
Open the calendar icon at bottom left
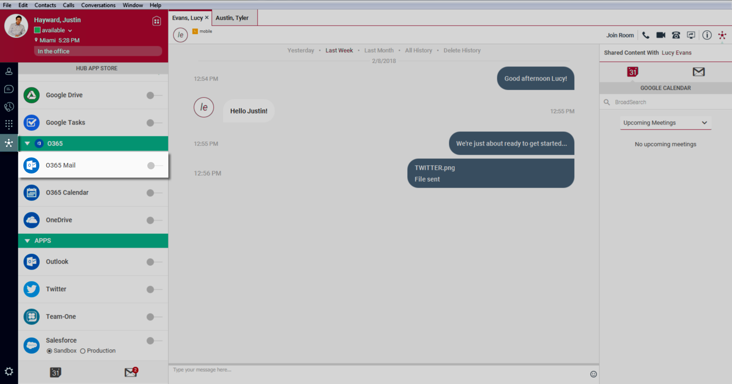pos(55,373)
